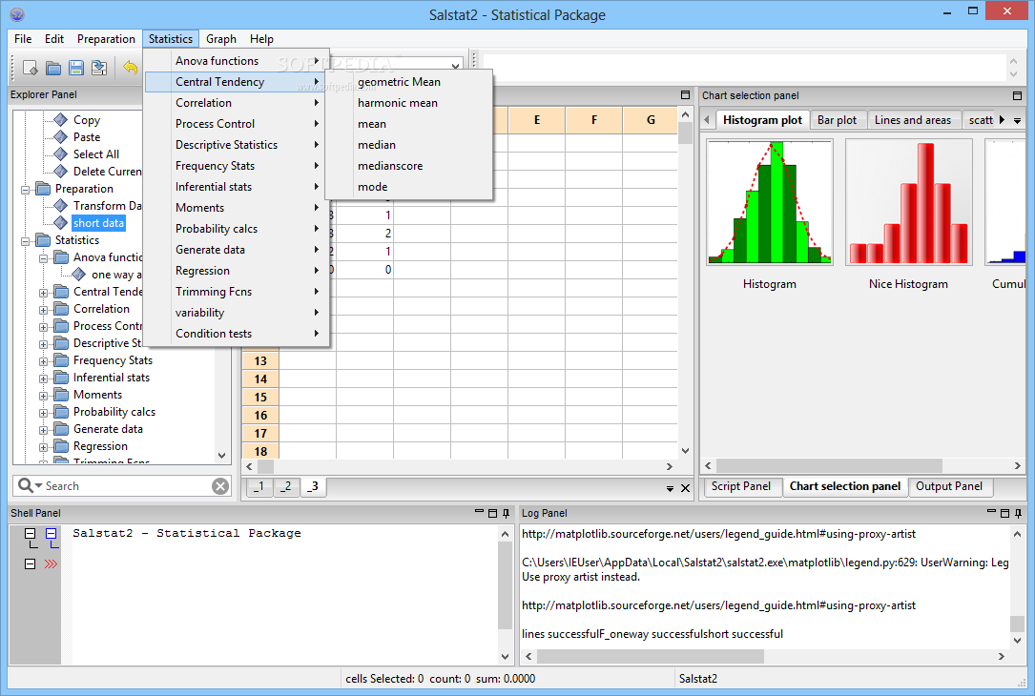1035x696 pixels.
Task: Click the search magnifier icon in Explorer
Action: coord(25,485)
